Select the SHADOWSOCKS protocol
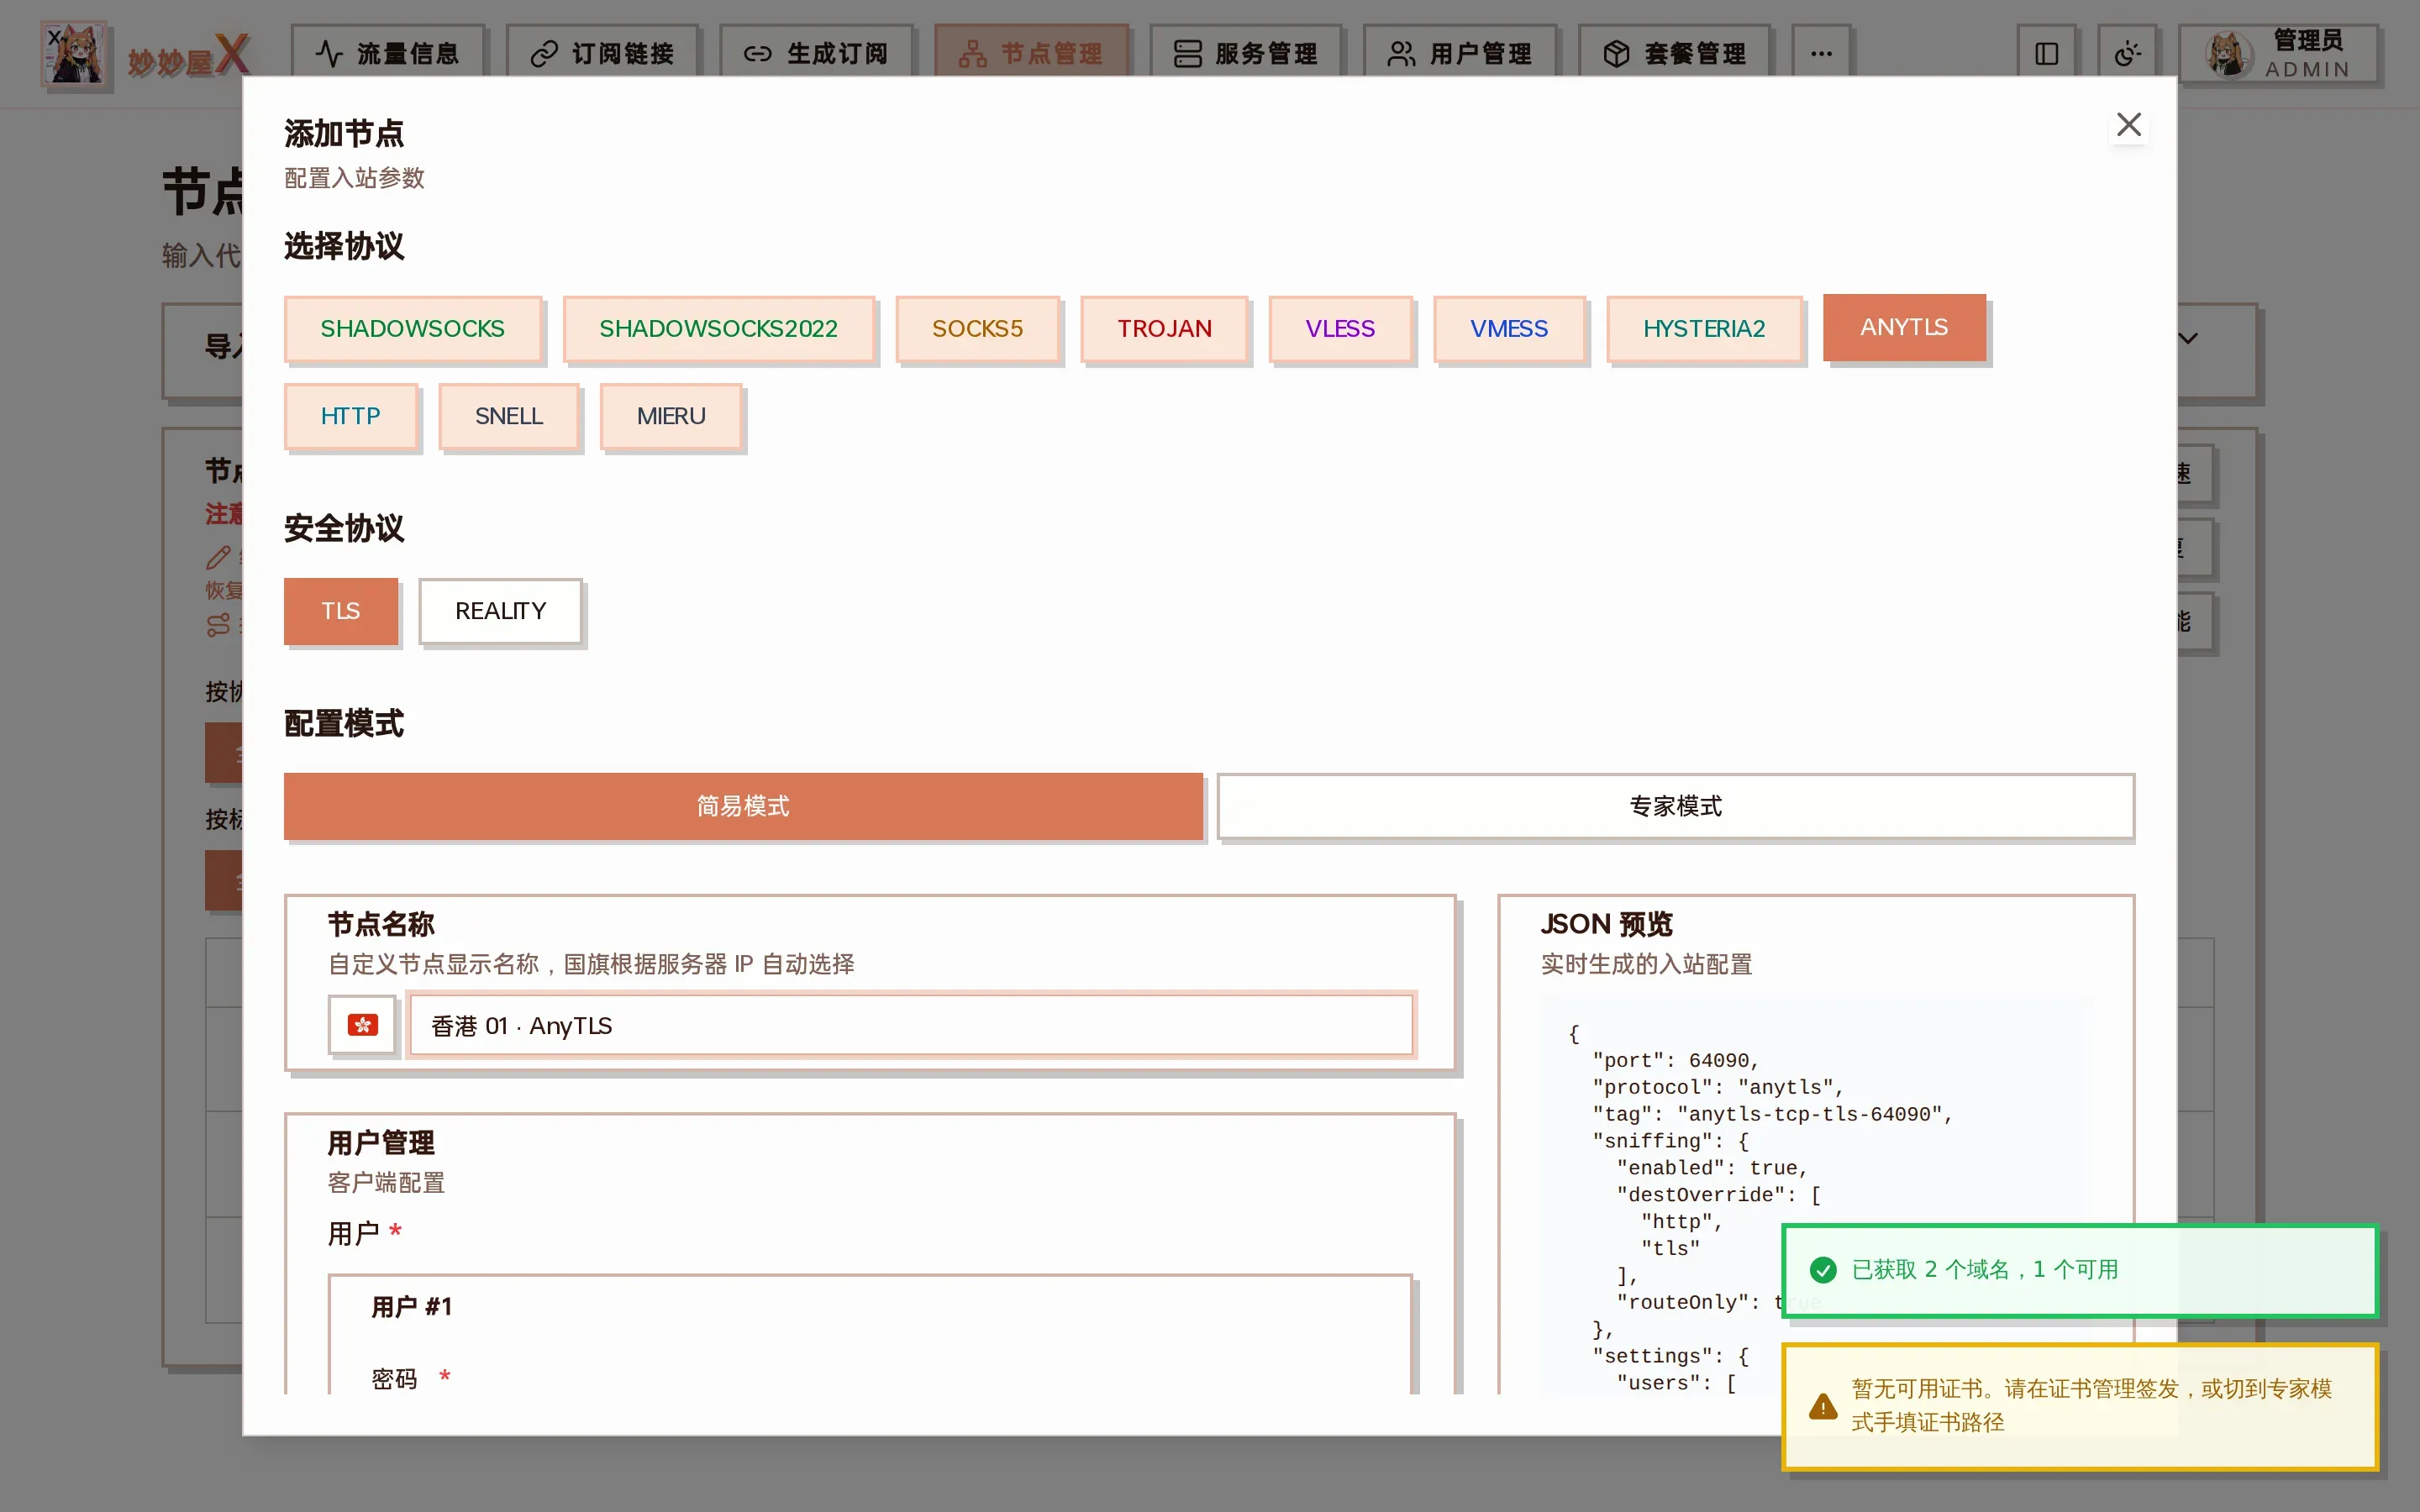This screenshot has height=1512, width=2420. (x=412, y=328)
